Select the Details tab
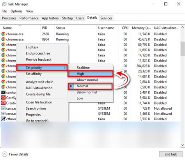This screenshot has height=161, width=185. pos(92,18)
